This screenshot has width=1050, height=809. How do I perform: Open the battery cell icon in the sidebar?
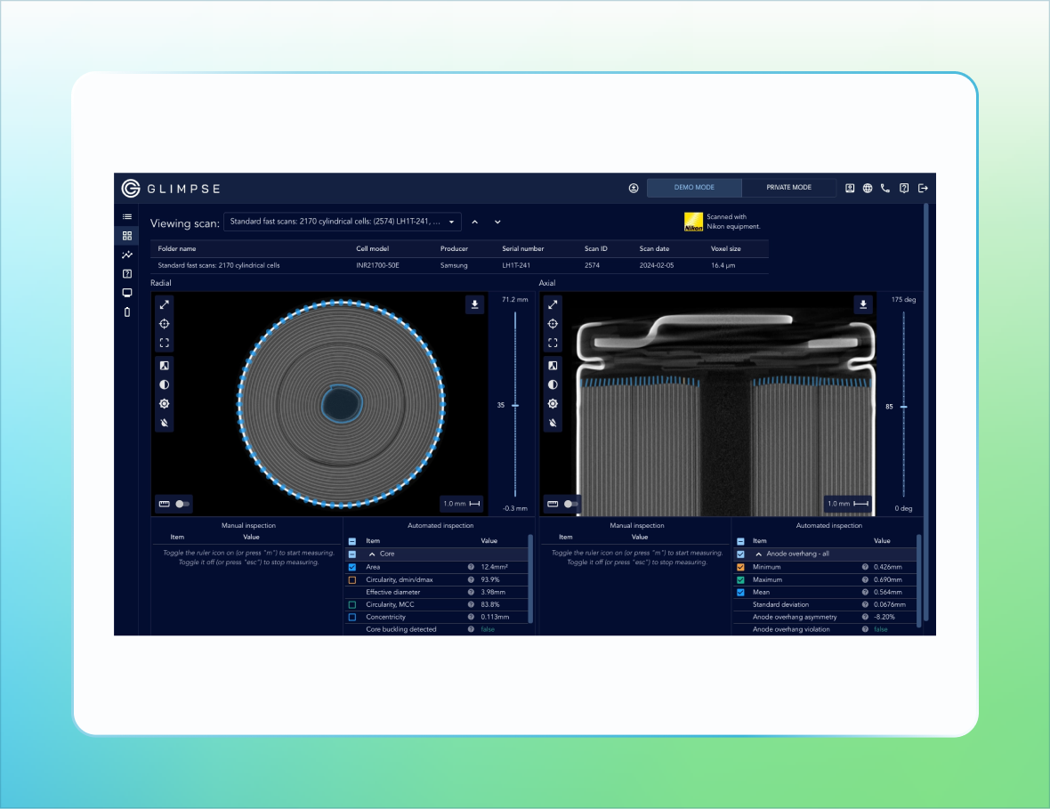coord(127,312)
